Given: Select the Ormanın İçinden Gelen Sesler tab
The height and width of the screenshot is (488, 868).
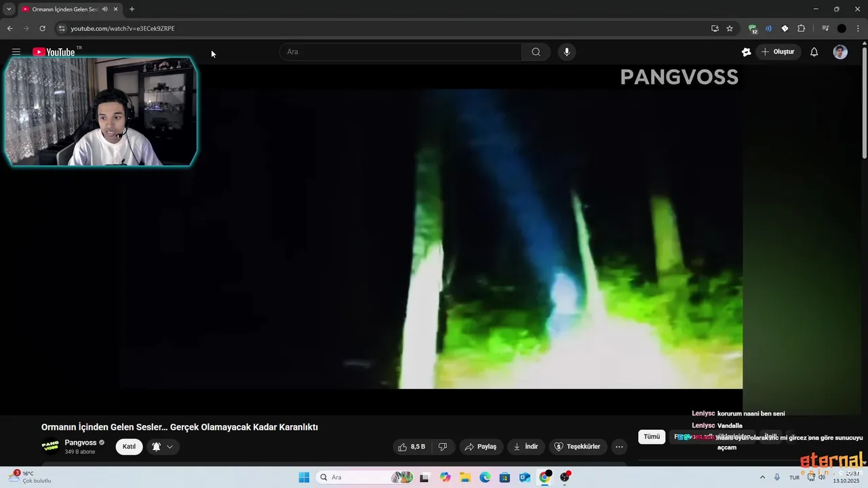Looking at the screenshot, I should click(70, 9).
